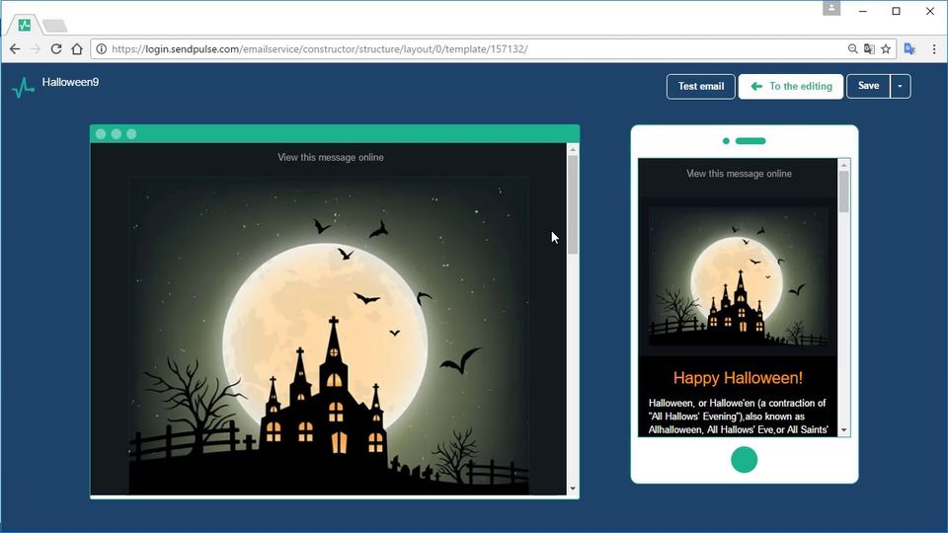Reload the current page

click(x=56, y=49)
